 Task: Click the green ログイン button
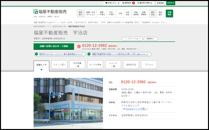(x=170, y=3)
